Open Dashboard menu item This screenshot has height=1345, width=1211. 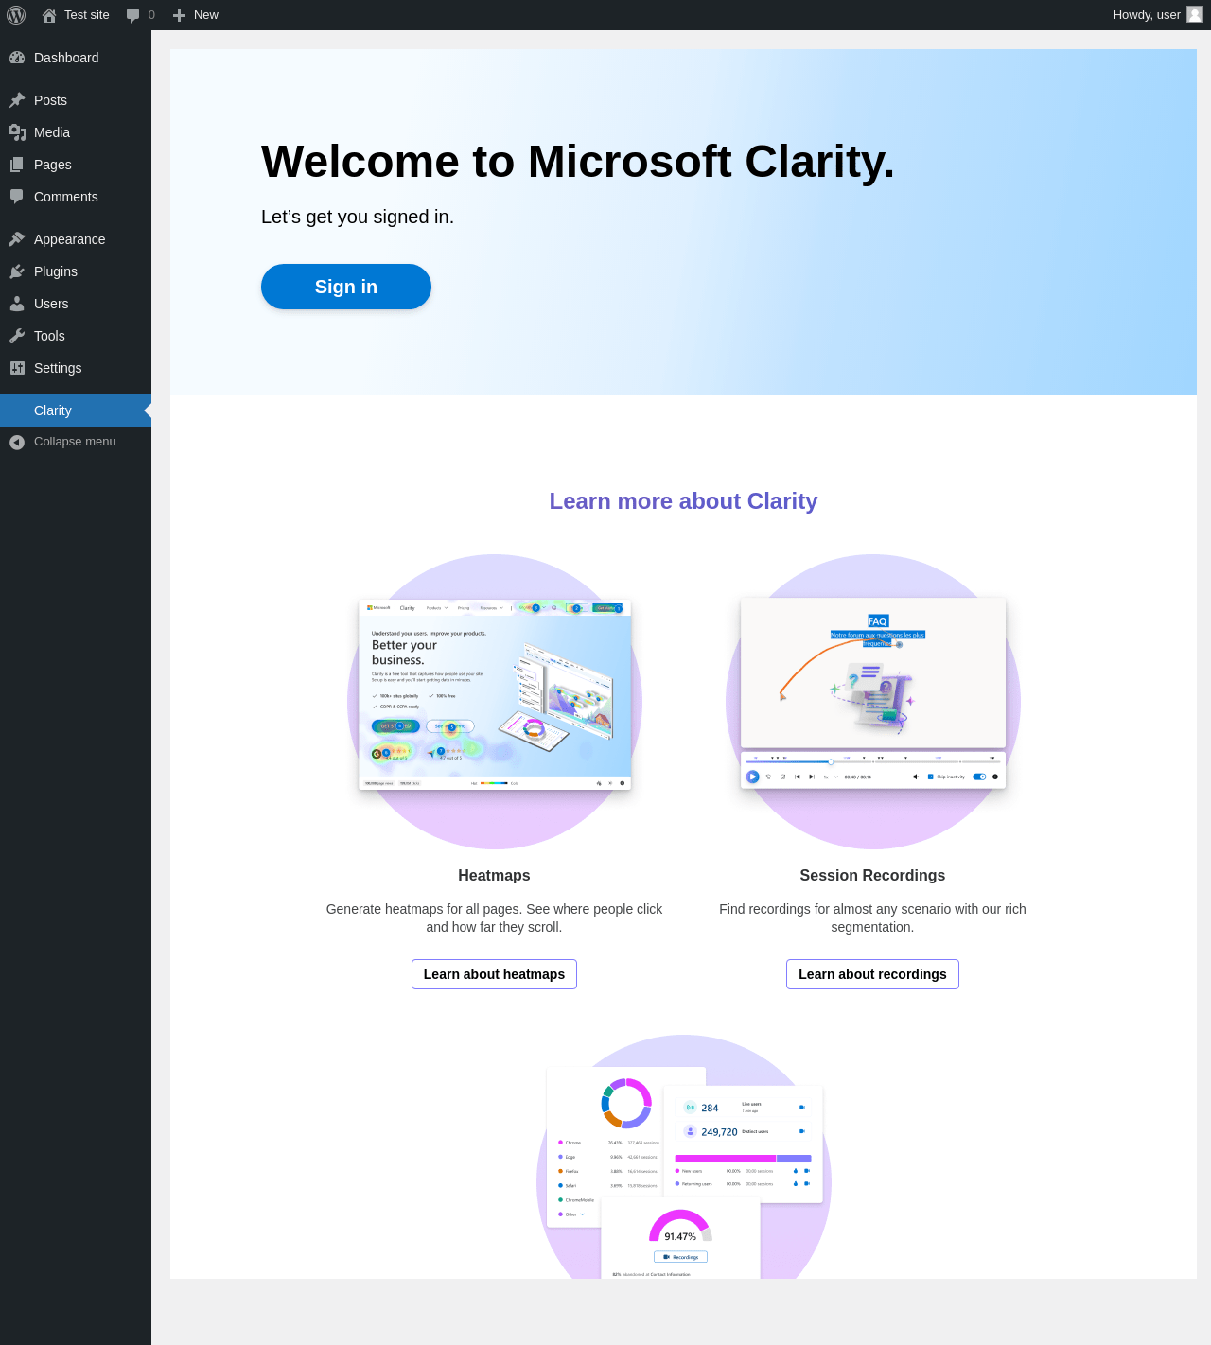76,58
